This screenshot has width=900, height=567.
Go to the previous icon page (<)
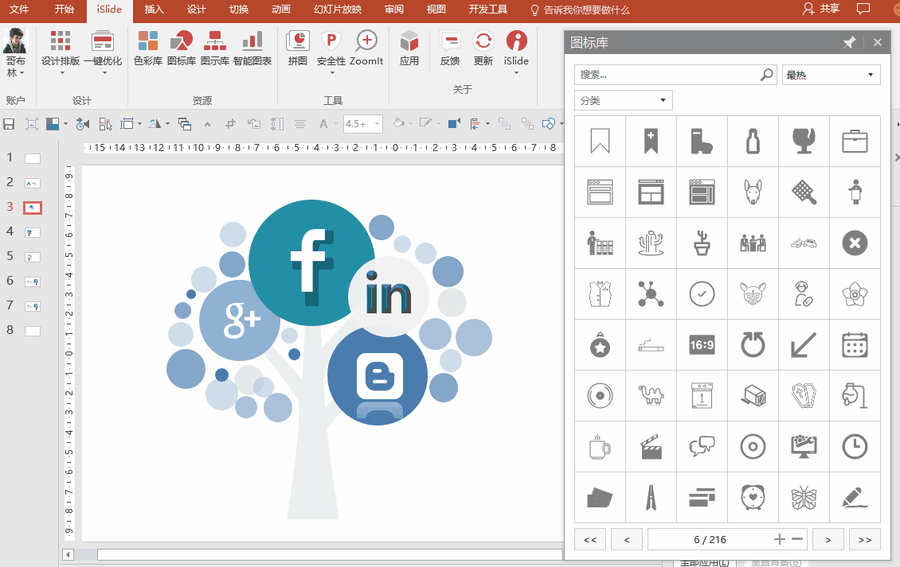click(x=627, y=539)
